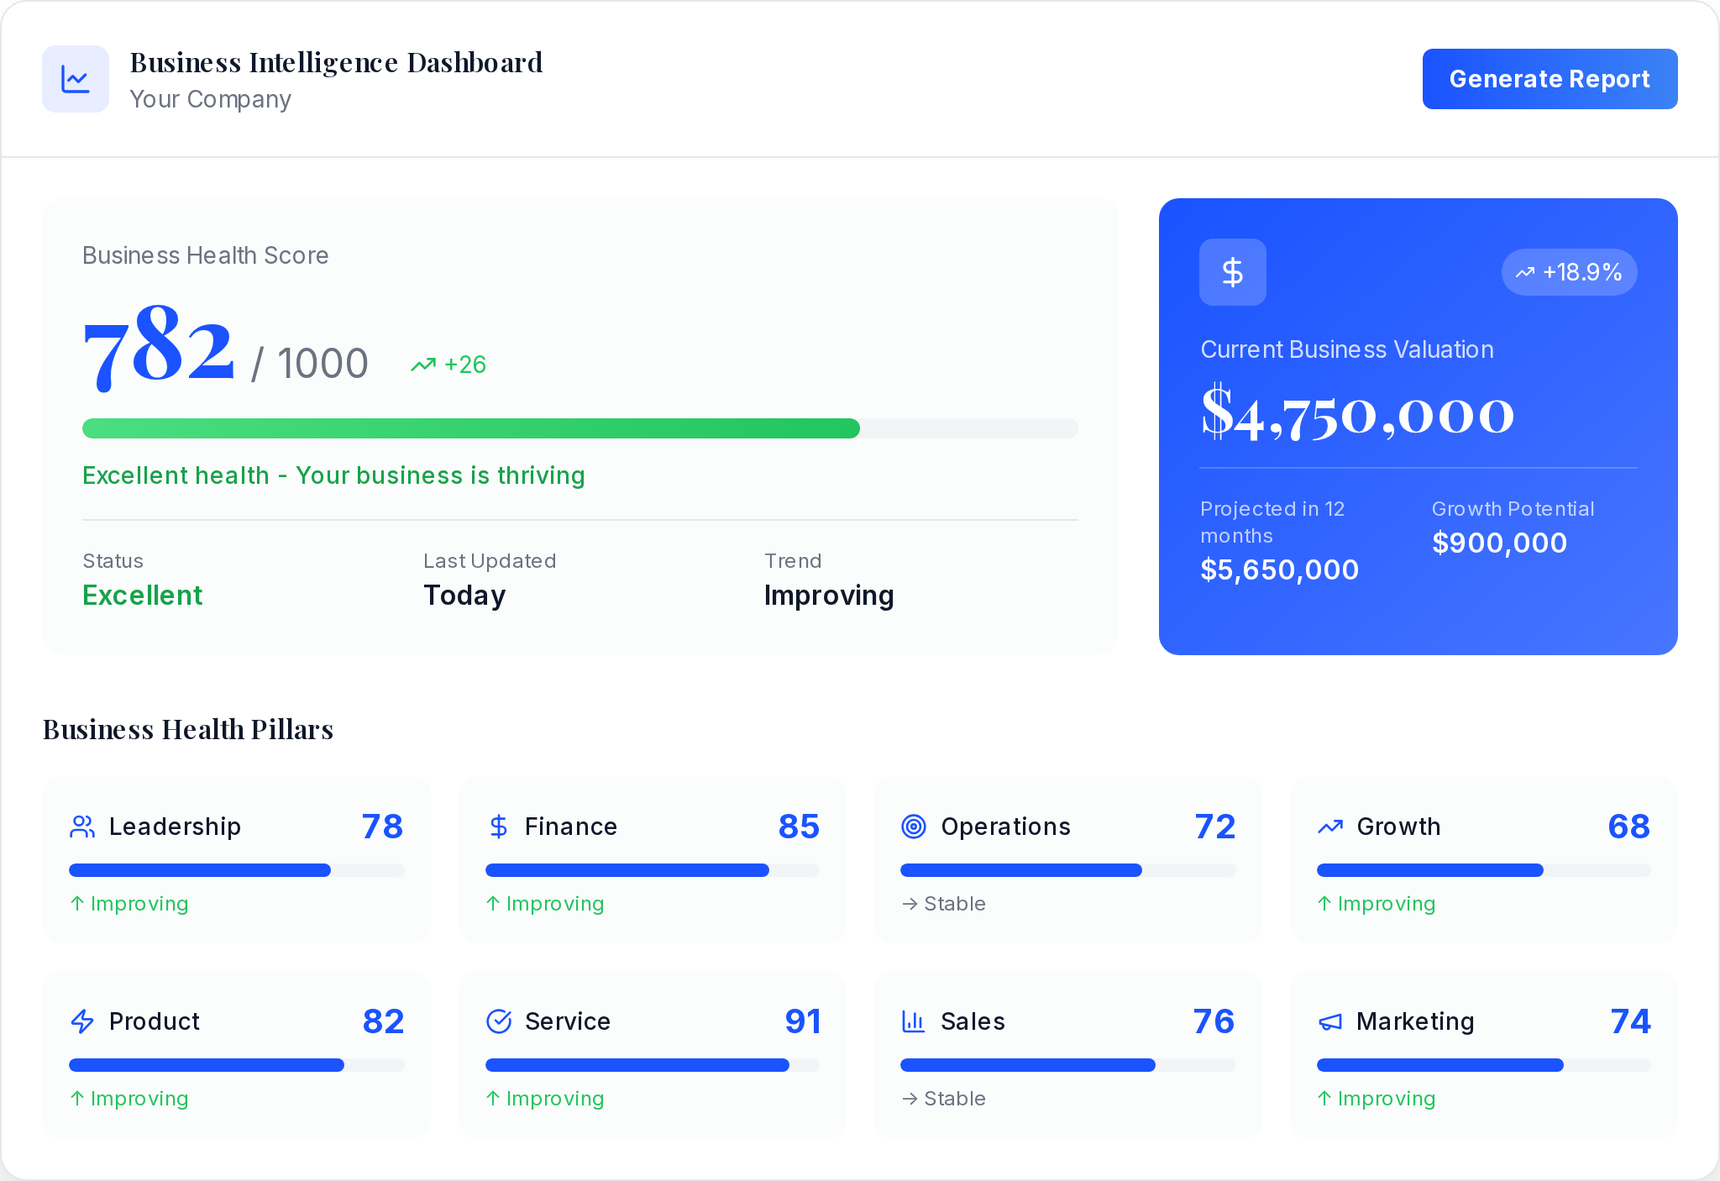Click the Generate Report button
The width and height of the screenshot is (1720, 1181).
tap(1550, 79)
